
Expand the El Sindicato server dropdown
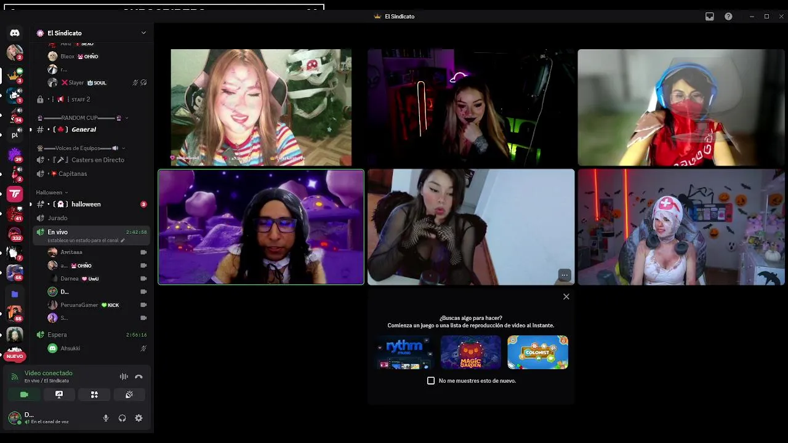pyautogui.click(x=143, y=33)
